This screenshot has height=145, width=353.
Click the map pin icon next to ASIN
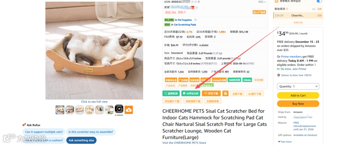199,2
